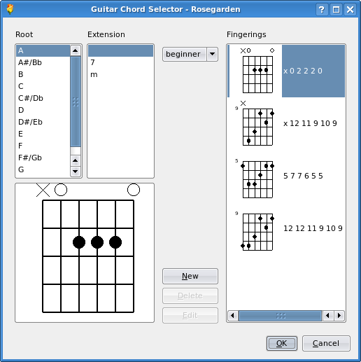This screenshot has width=361, height=362.
Task: Select the 12 12 11 9 10 9 fingering
Action: click(286, 228)
